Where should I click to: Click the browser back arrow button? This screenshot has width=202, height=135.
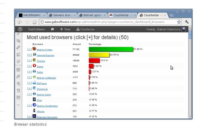20,22
